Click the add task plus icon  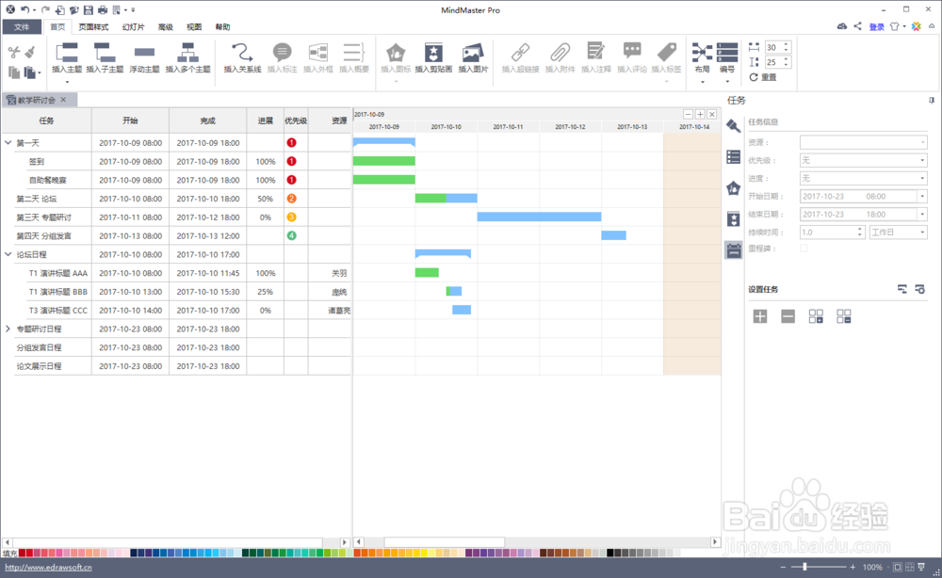(760, 316)
